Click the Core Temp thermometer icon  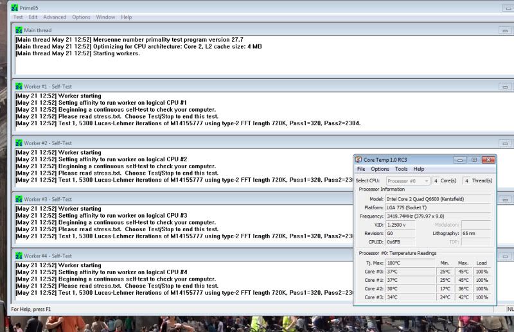359,159
